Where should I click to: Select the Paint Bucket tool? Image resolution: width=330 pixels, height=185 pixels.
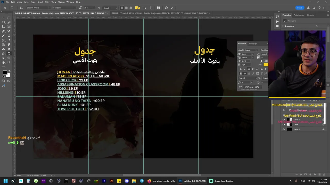pyautogui.click(x=3, y=45)
